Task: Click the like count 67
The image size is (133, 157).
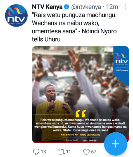Action: 94,152
